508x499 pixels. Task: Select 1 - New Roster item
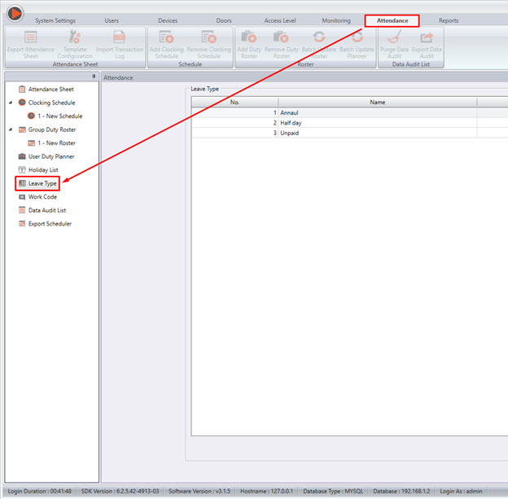click(57, 143)
